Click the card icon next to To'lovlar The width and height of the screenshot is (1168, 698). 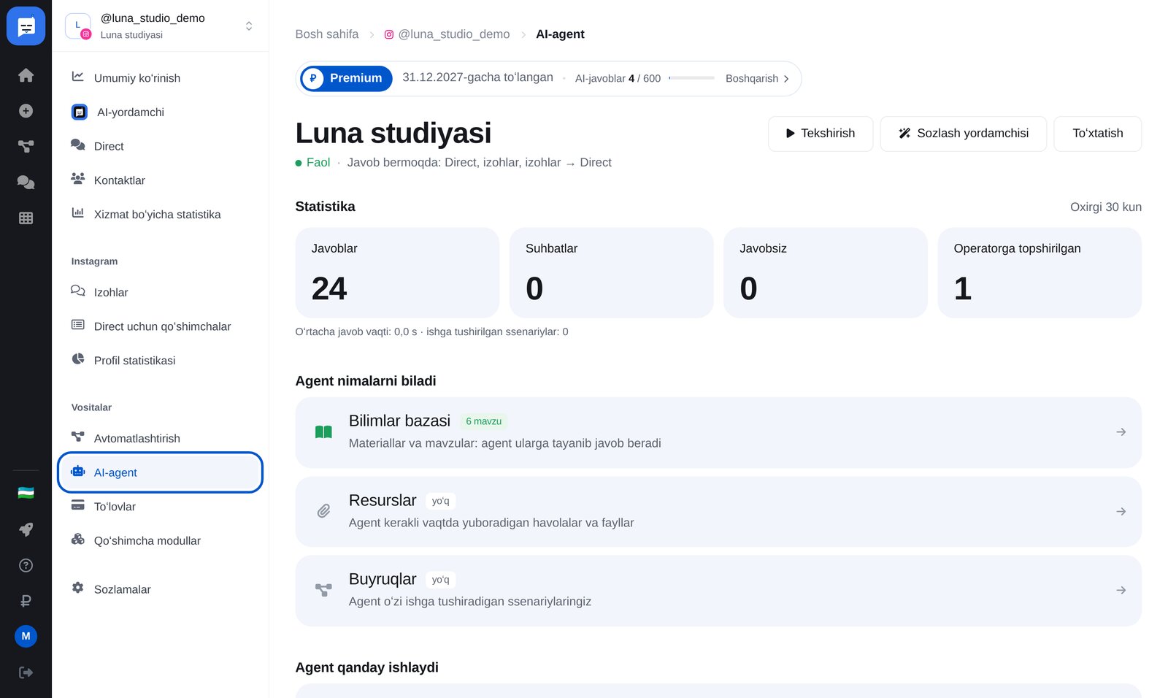tap(77, 505)
